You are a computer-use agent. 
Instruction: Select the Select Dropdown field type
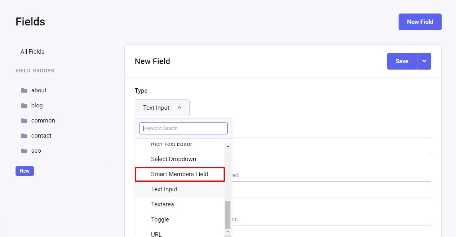click(x=173, y=159)
